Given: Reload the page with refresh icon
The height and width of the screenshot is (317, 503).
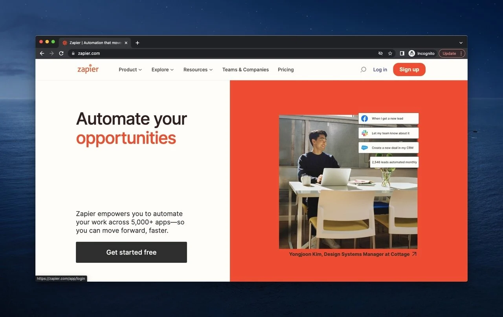Looking at the screenshot, I should (61, 53).
